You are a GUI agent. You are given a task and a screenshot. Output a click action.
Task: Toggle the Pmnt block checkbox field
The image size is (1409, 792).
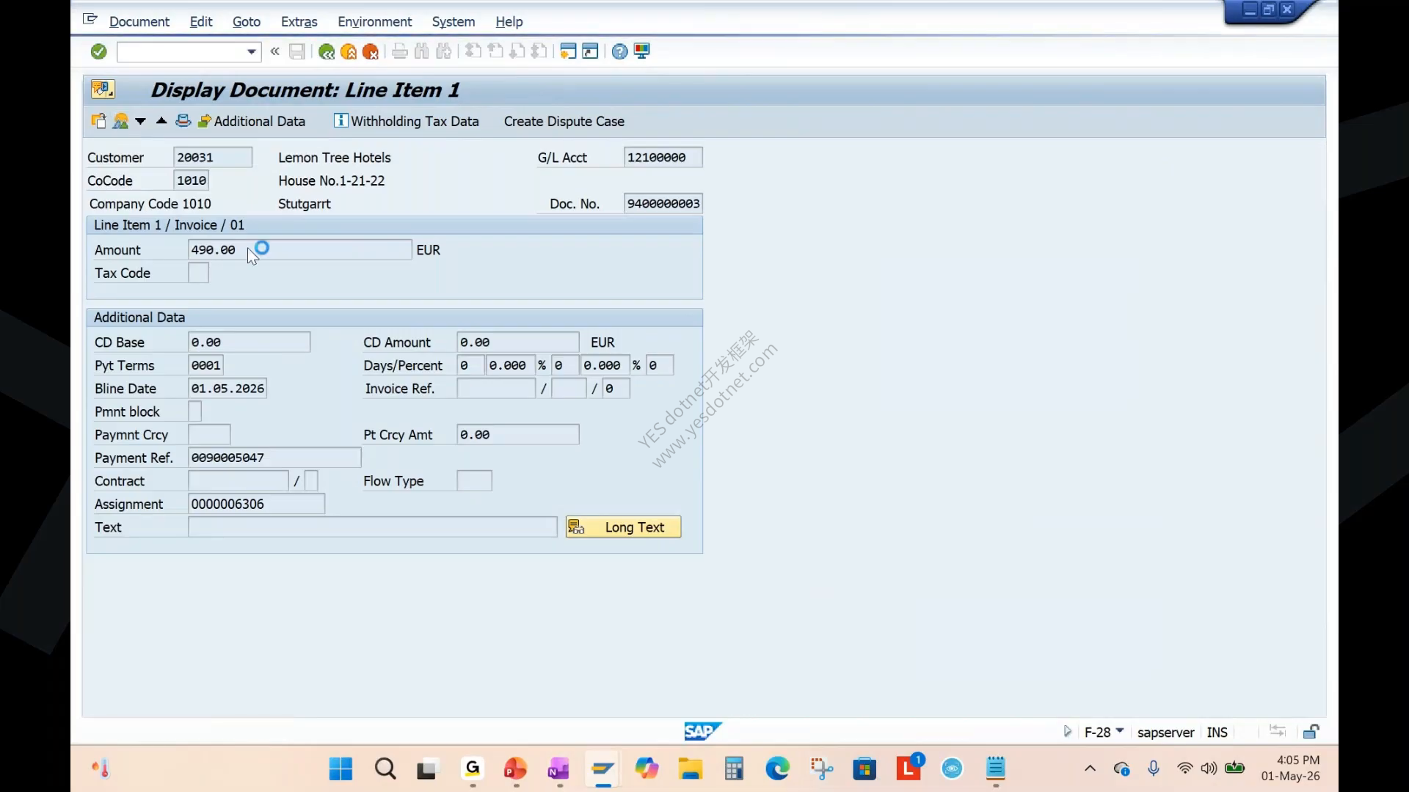(x=195, y=411)
